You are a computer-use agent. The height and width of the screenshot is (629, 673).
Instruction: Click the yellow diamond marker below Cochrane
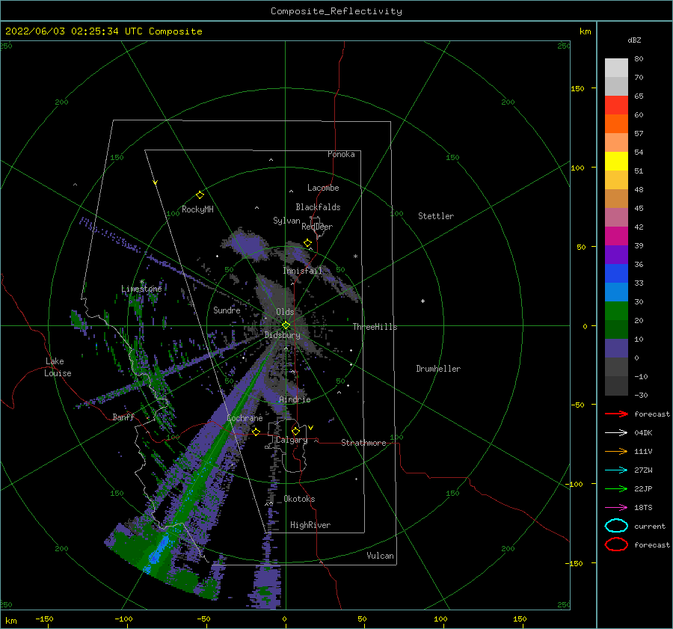point(256,432)
